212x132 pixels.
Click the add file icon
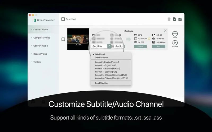click(x=175, y=19)
